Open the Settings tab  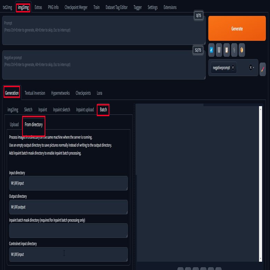tap(152, 7)
